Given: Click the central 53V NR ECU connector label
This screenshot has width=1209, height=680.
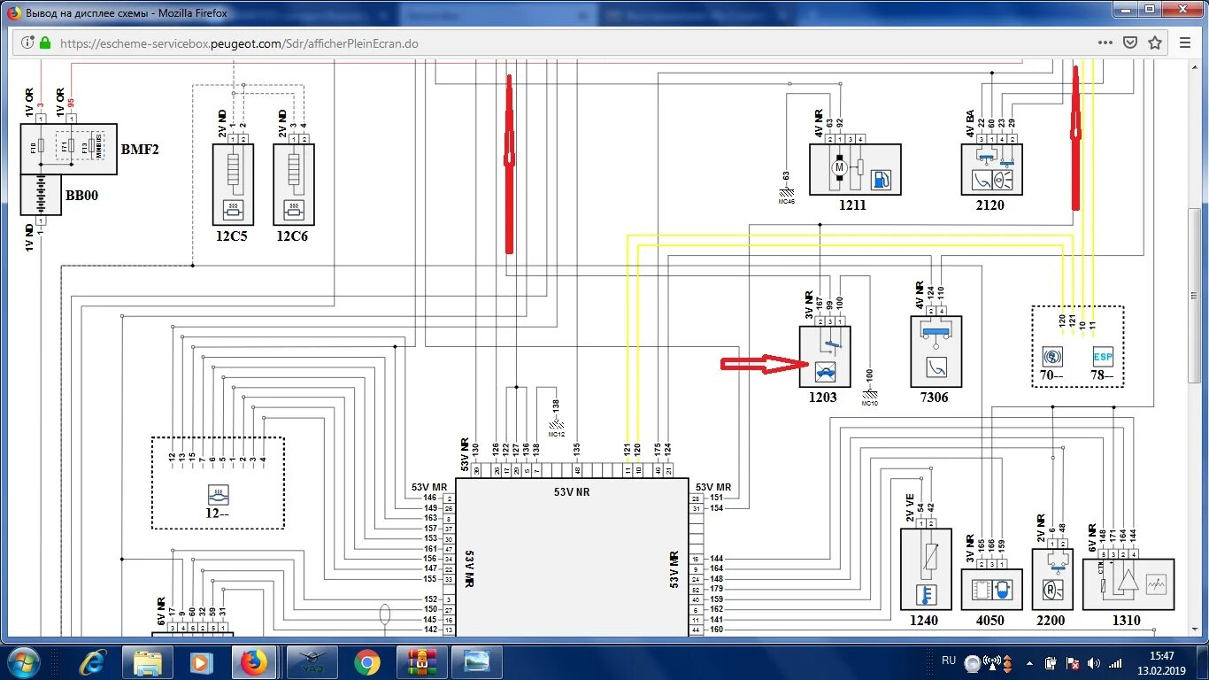Looking at the screenshot, I should pyautogui.click(x=572, y=491).
